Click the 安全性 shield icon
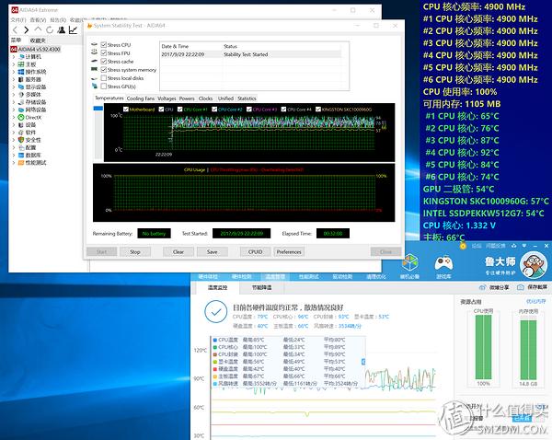The width and height of the screenshot is (552, 440). (21, 140)
